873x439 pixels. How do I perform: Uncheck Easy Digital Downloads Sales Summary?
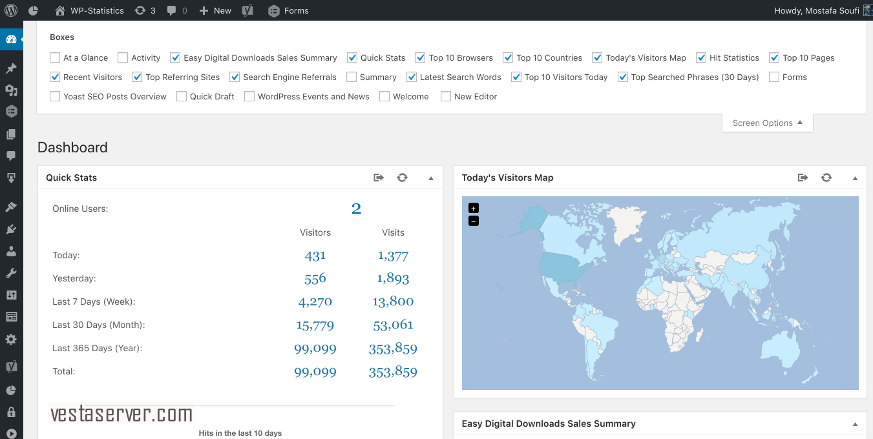coord(175,57)
